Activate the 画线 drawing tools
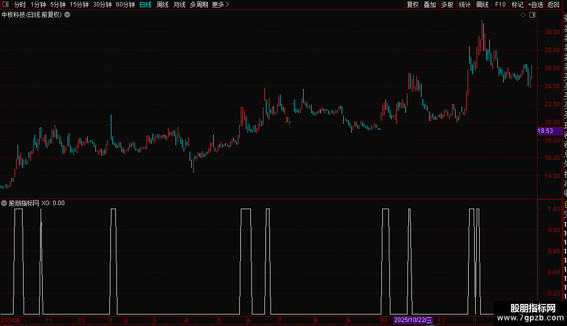The image size is (567, 326). click(482, 5)
